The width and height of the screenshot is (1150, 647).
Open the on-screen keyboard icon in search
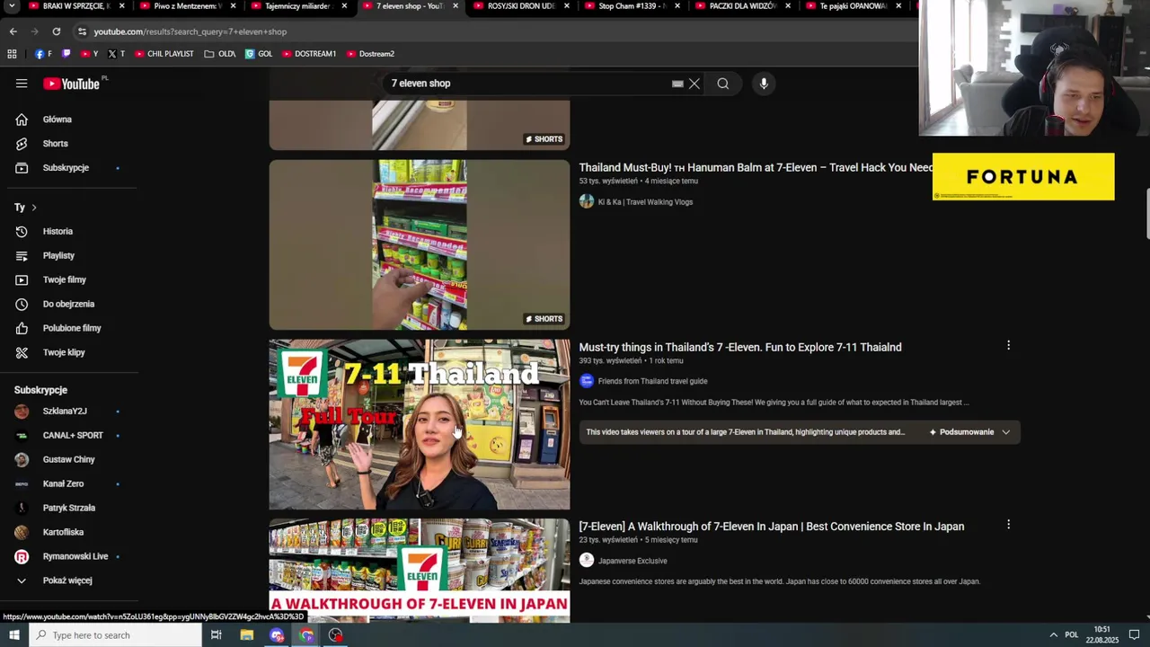coord(677,84)
